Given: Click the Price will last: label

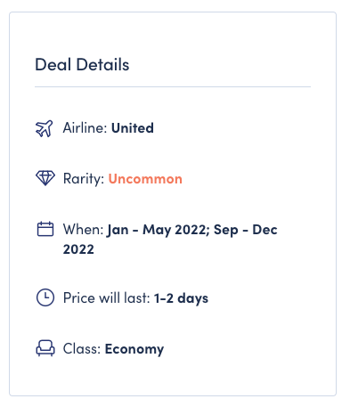Looking at the screenshot, I should click(107, 297).
